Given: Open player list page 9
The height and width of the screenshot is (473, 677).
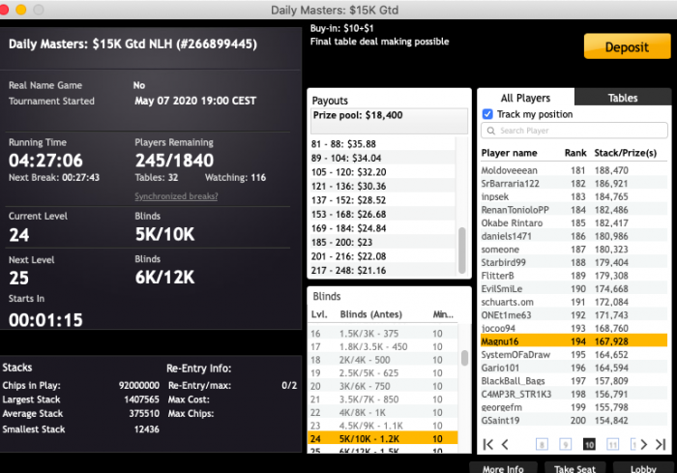Looking at the screenshot, I should (565, 445).
